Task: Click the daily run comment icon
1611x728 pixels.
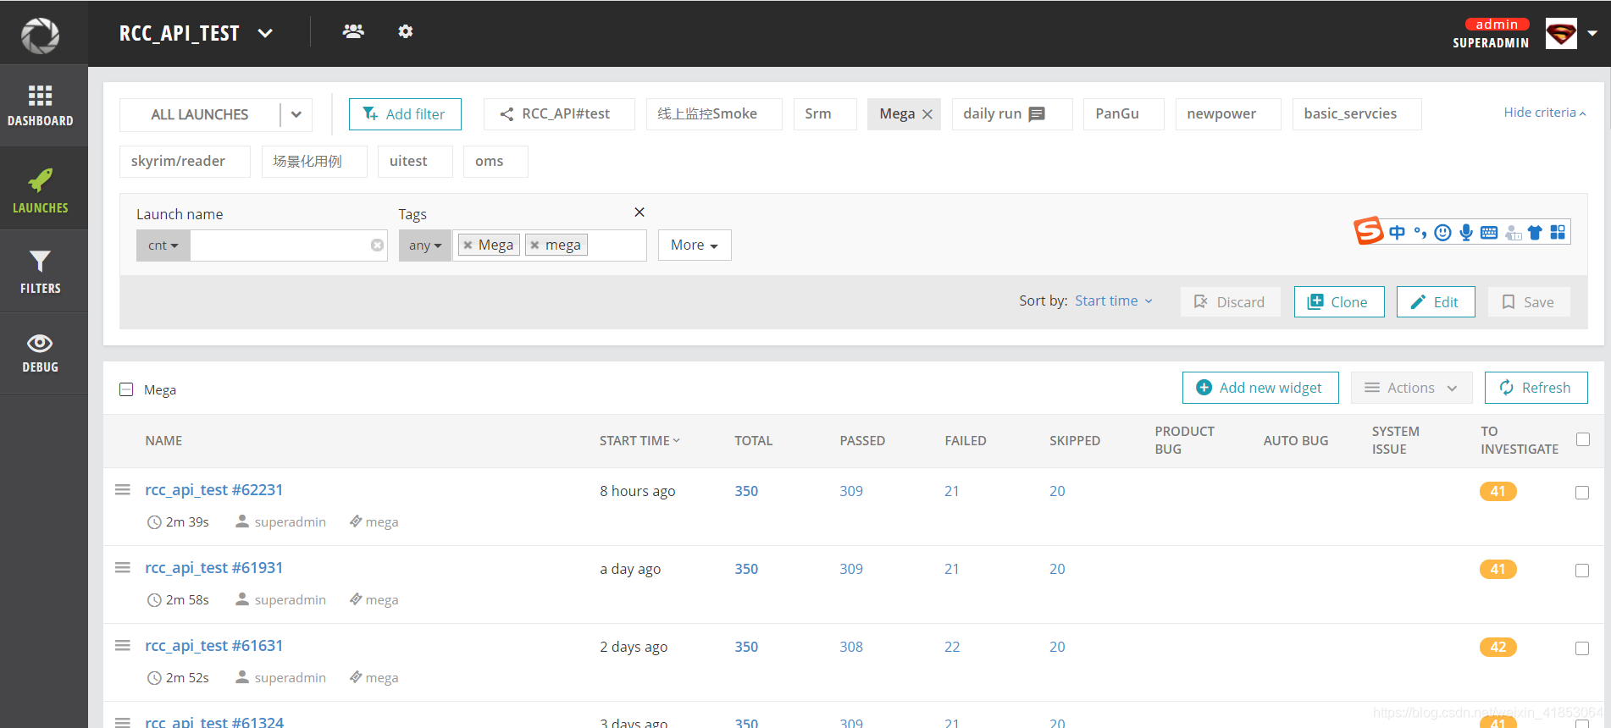Action: pyautogui.click(x=1037, y=114)
